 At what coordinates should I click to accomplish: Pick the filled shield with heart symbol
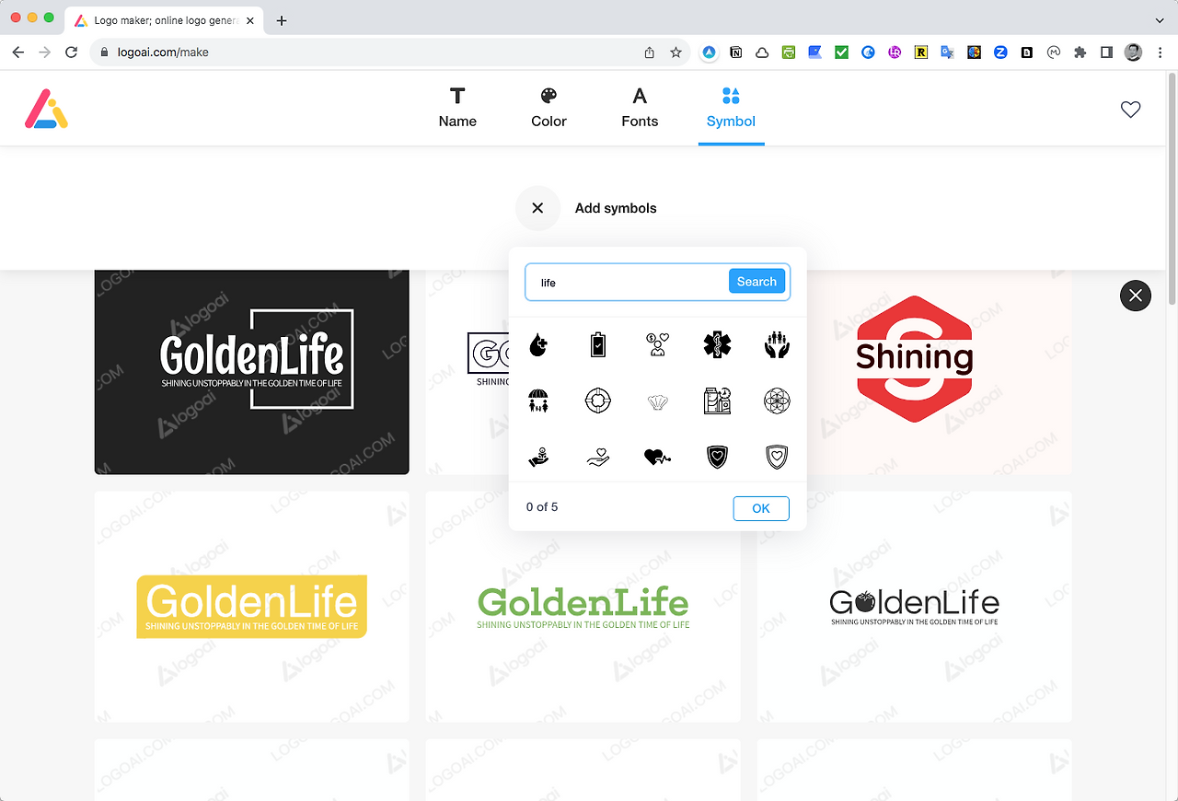click(718, 456)
